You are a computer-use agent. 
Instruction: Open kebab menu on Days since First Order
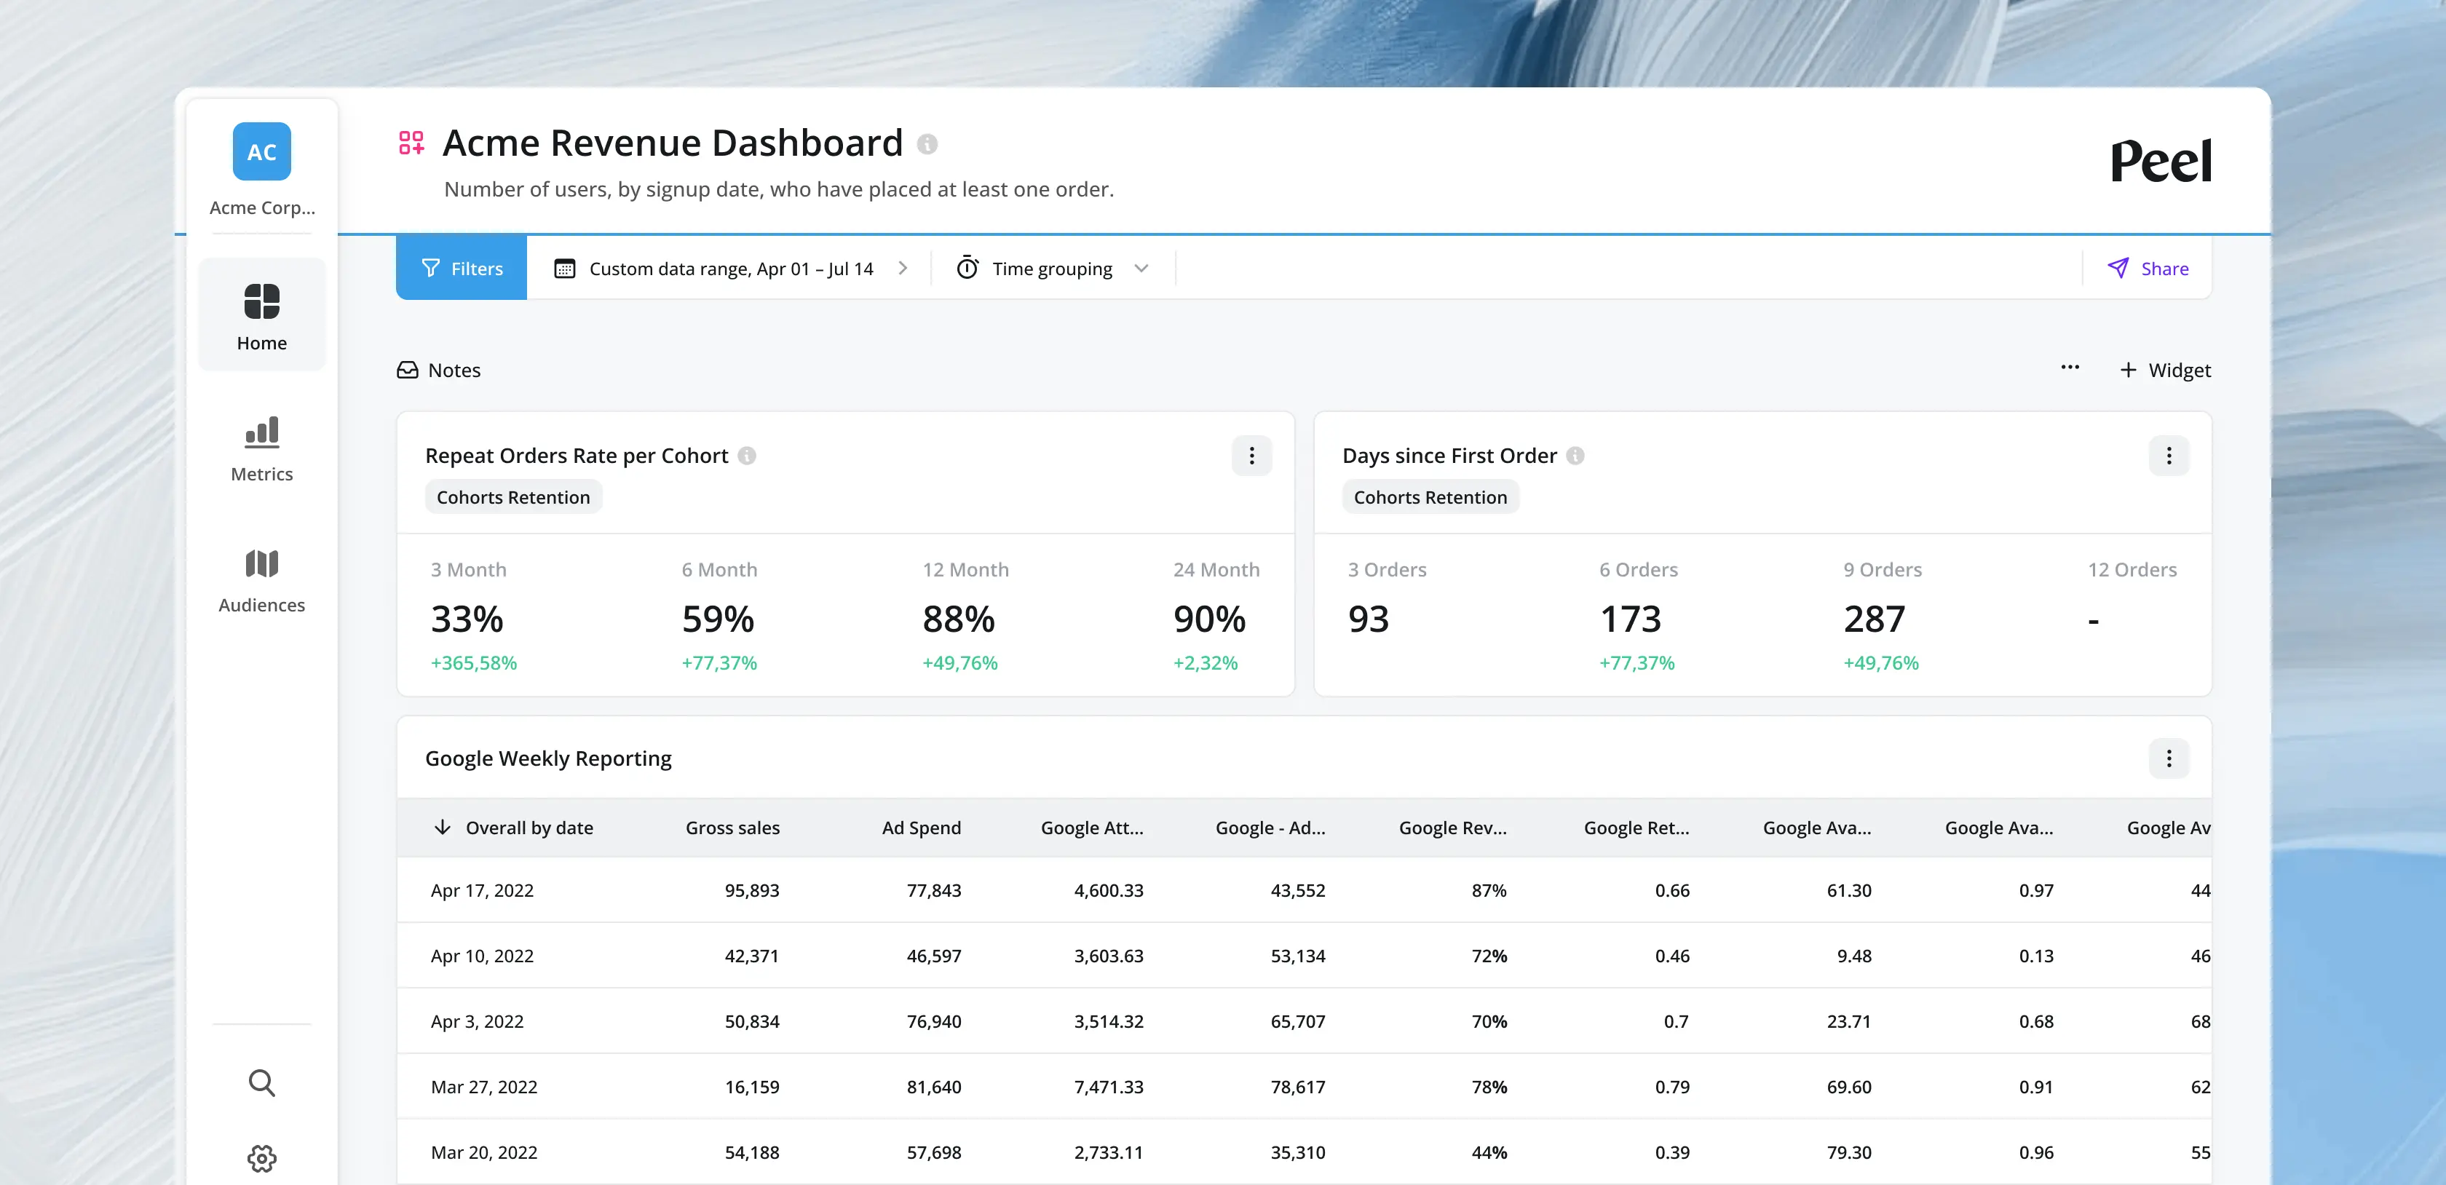click(2168, 456)
